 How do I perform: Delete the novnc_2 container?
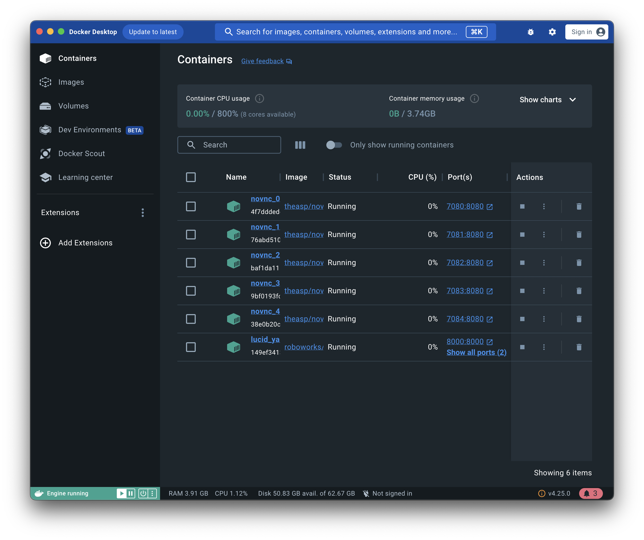579,263
